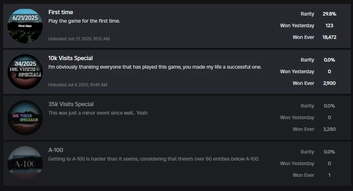Click the 'minor event' description of 35k badge
This screenshot has width=353, height=191.
pyautogui.click(x=98, y=113)
